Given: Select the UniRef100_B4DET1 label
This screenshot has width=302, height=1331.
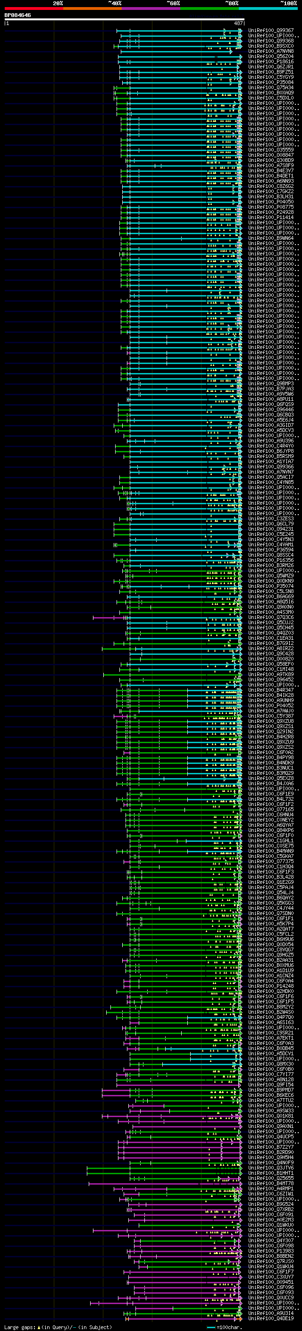Looking at the screenshot, I should click(x=271, y=176).
